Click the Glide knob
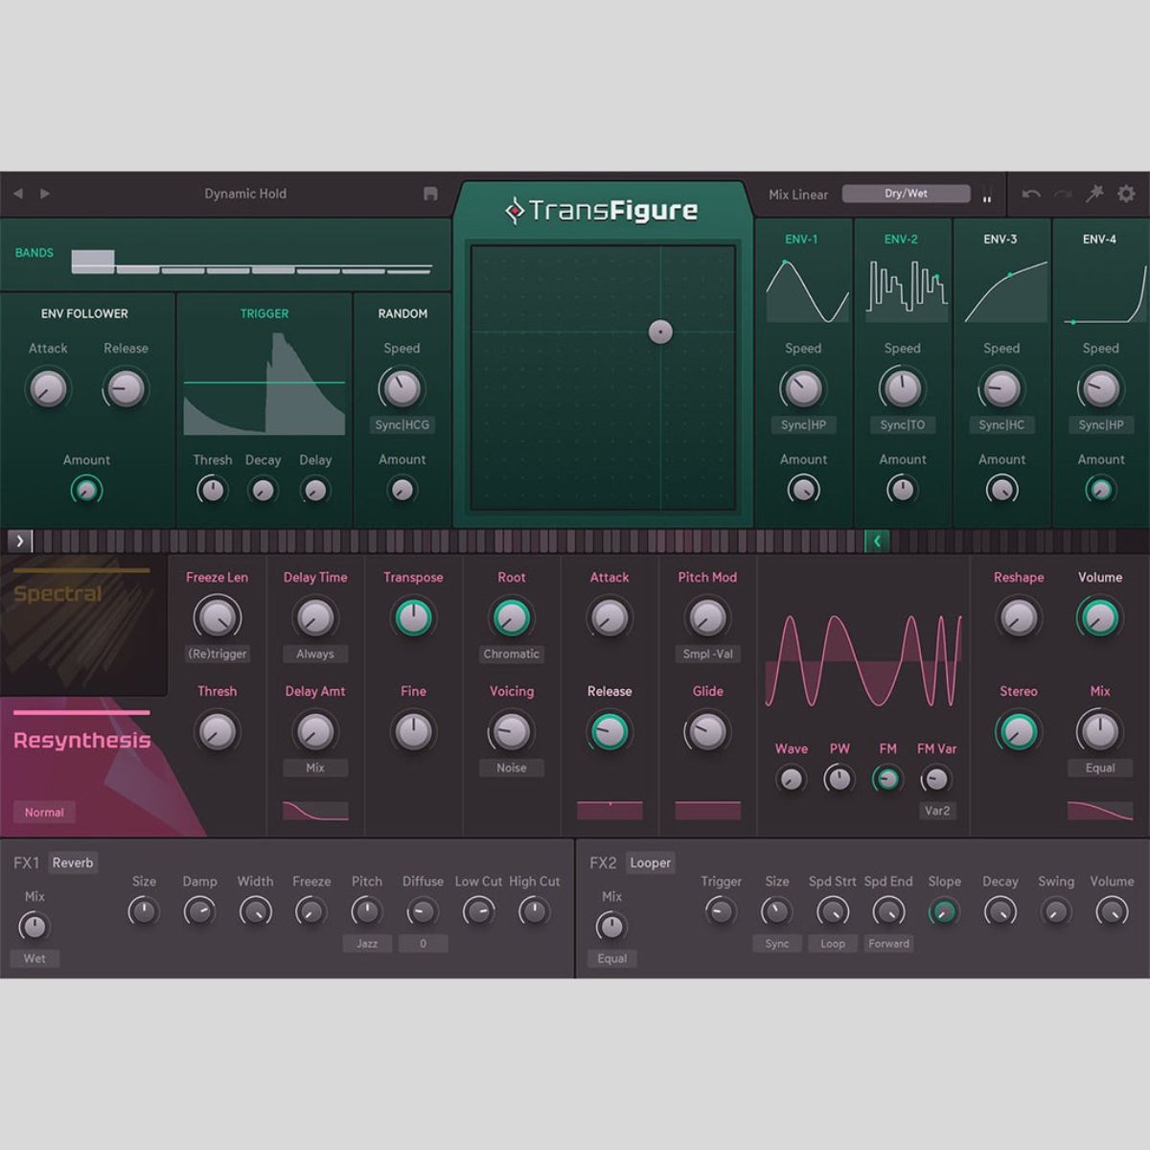 tap(707, 732)
